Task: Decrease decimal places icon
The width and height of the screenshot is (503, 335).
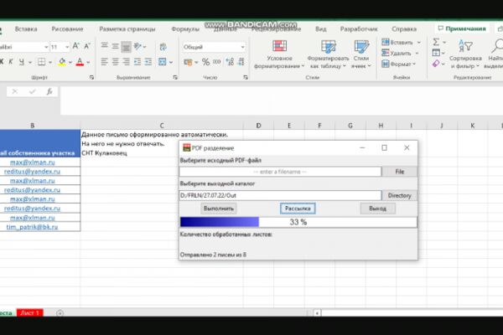Action: pos(241,62)
